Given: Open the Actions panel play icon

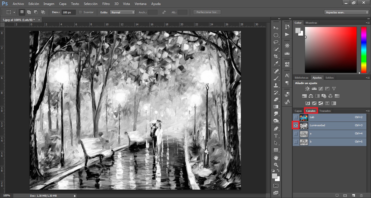Looking at the screenshot, I should click(x=287, y=35).
